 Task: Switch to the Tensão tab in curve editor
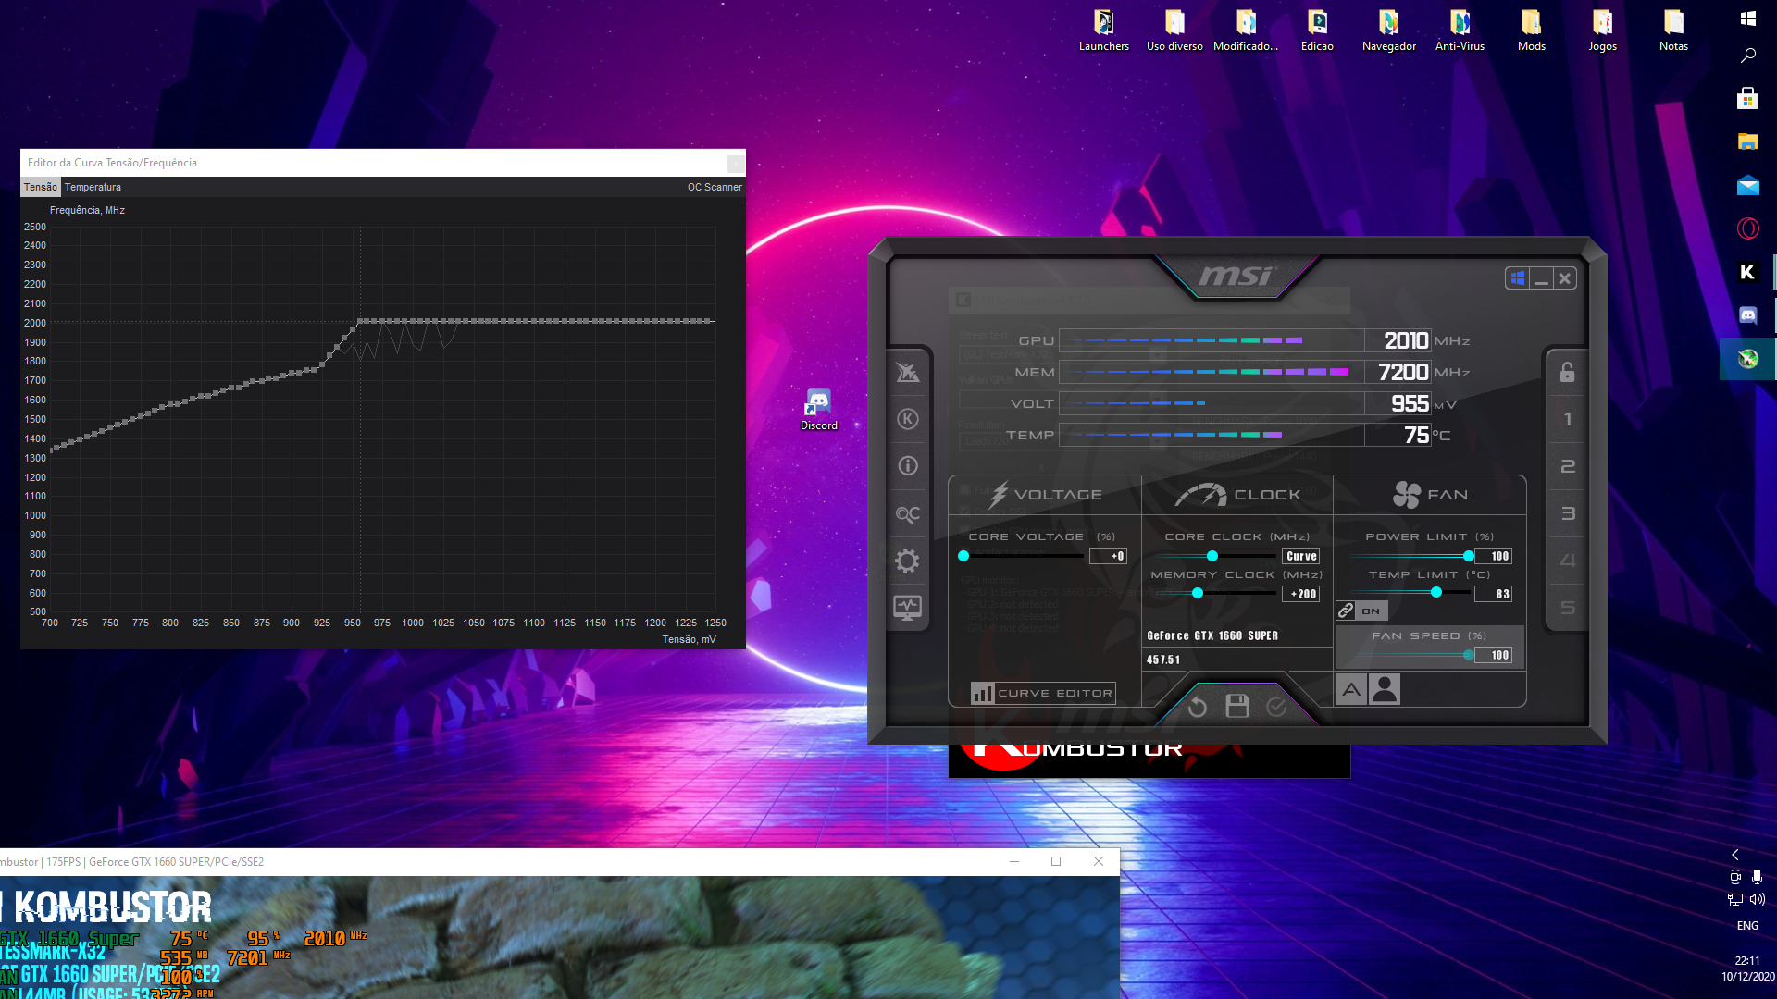41,187
